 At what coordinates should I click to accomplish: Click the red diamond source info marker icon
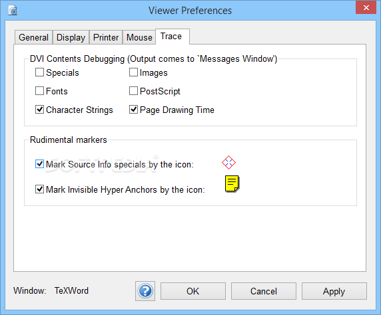[x=228, y=162]
